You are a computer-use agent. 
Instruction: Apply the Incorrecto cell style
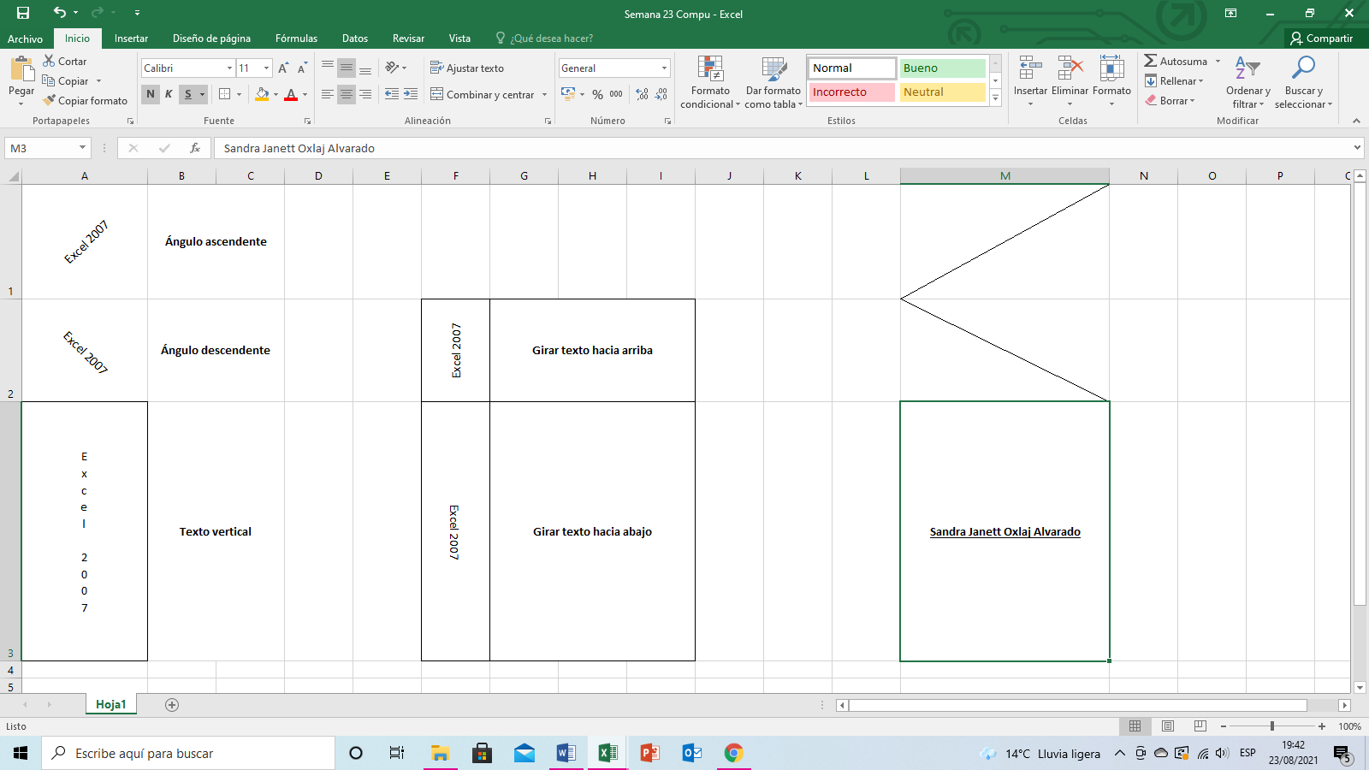851,92
